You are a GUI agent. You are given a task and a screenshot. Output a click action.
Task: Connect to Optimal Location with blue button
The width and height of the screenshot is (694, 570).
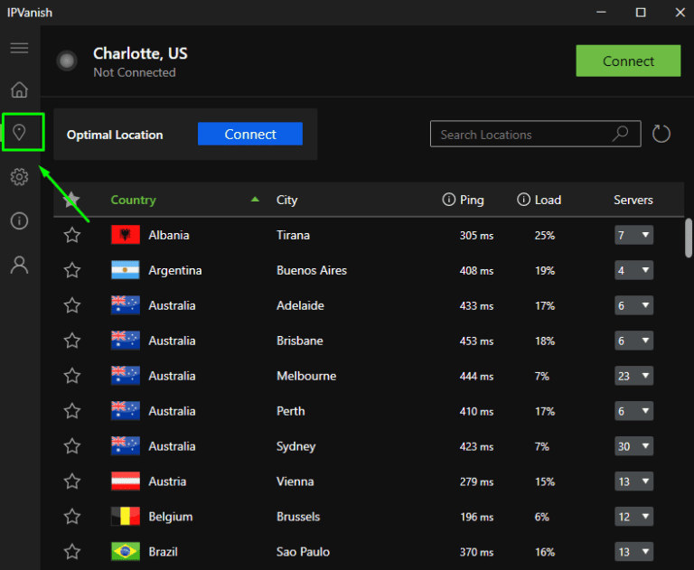click(250, 134)
